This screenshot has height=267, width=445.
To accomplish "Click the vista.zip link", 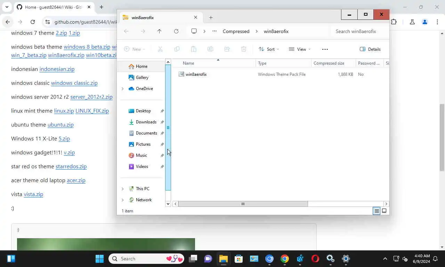I will click(x=33, y=194).
